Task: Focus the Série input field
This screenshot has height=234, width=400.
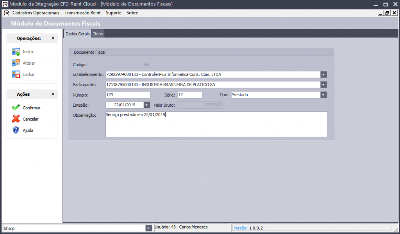Action: point(190,95)
